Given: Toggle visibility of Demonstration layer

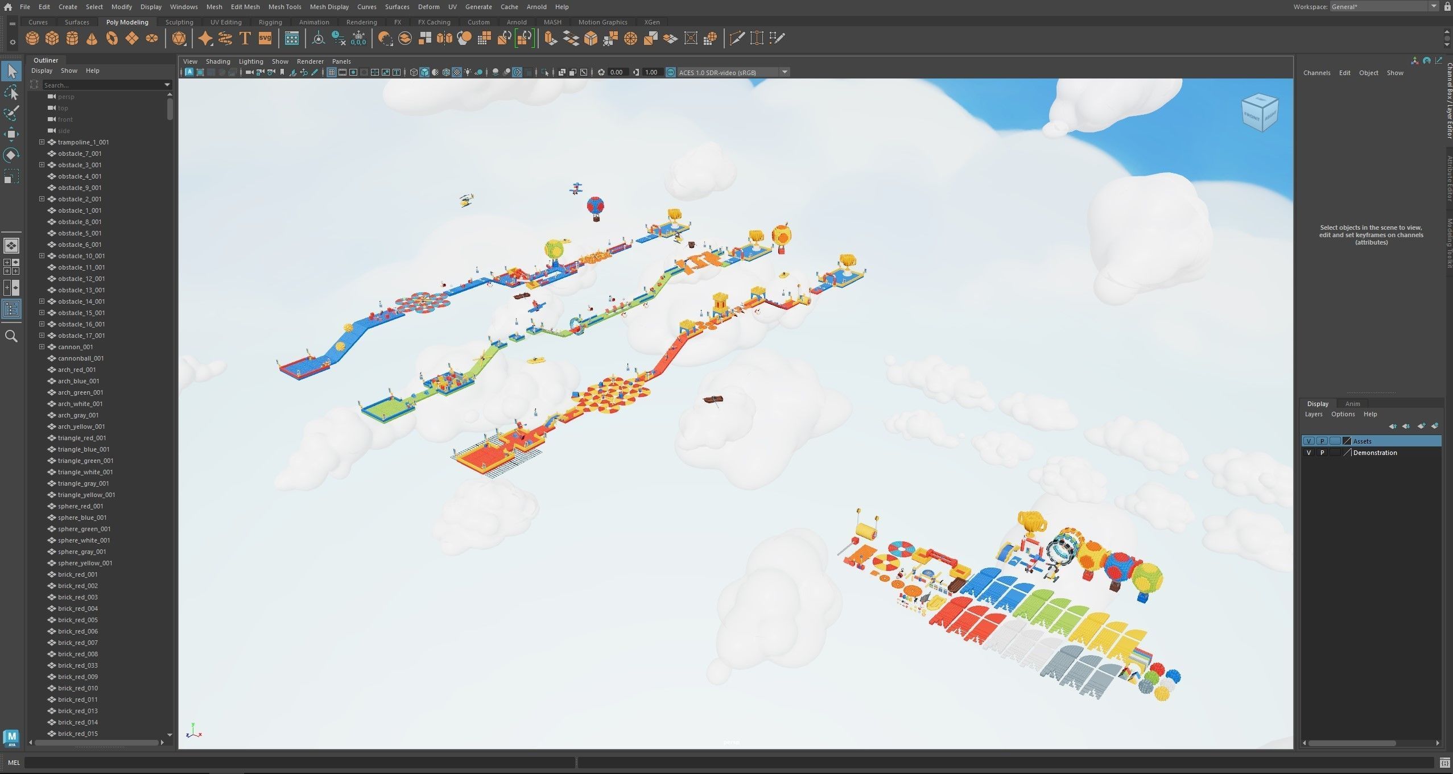Looking at the screenshot, I should tap(1308, 453).
